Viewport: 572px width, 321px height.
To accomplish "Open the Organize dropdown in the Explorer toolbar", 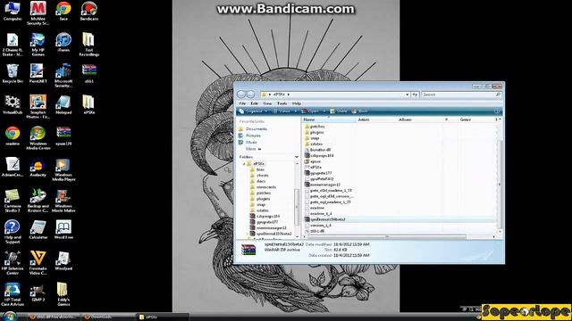I will 254,111.
